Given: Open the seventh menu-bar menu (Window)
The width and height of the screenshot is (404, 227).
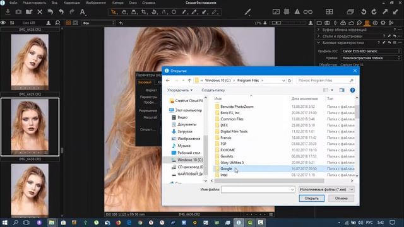Looking at the screenshot, I should click(133, 3).
